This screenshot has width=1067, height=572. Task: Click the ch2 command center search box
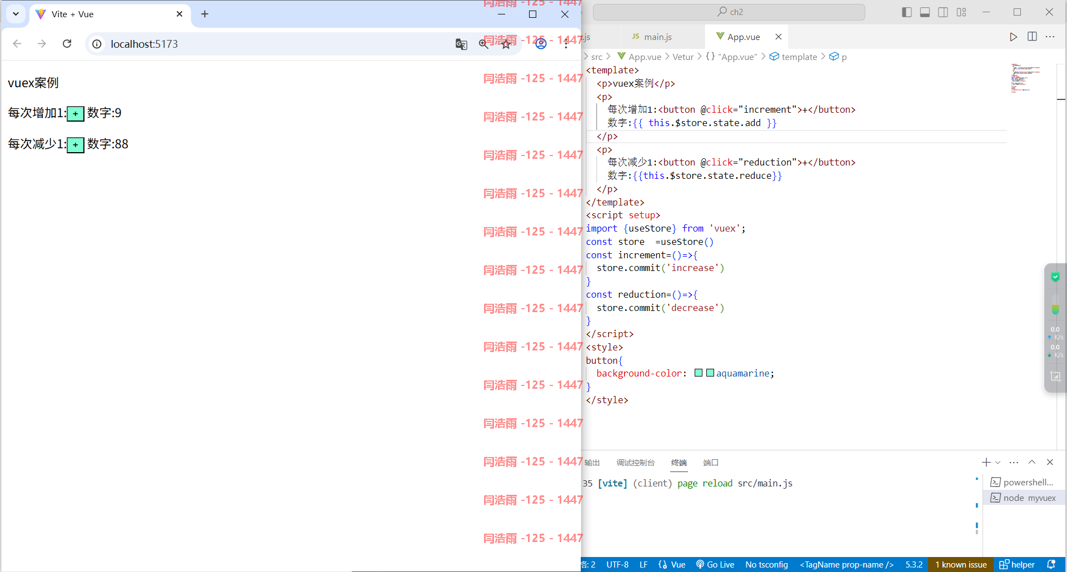(729, 12)
